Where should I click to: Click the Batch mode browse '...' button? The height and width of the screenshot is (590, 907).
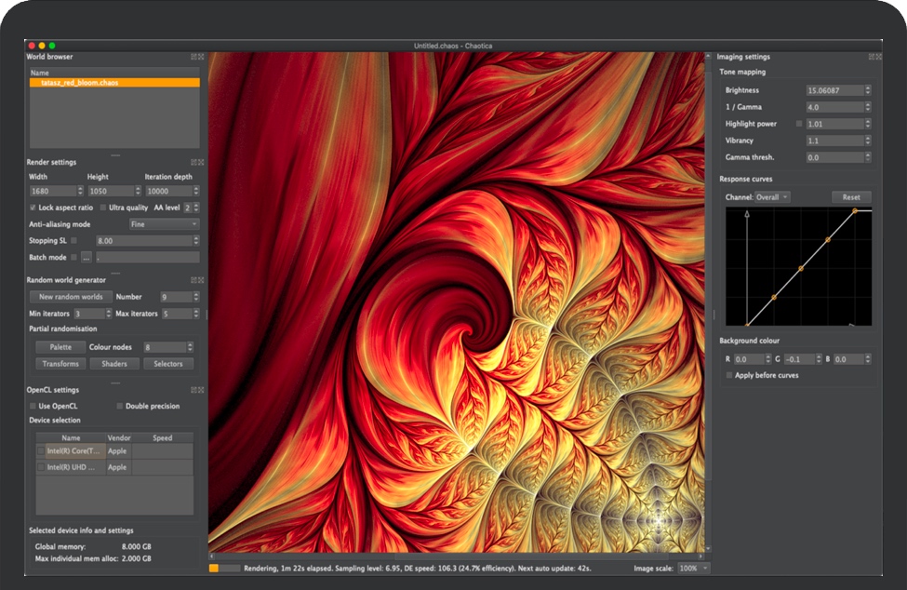point(87,258)
